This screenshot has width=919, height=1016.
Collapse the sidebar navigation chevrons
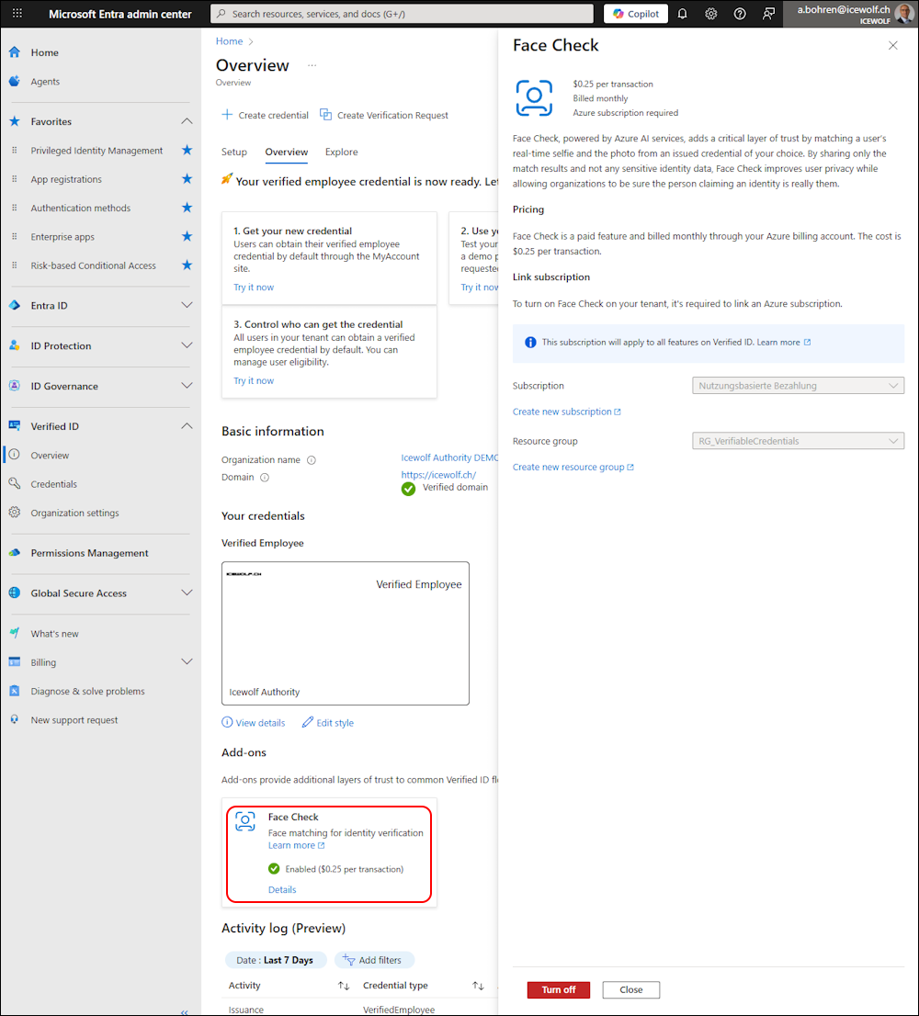[x=185, y=1011]
